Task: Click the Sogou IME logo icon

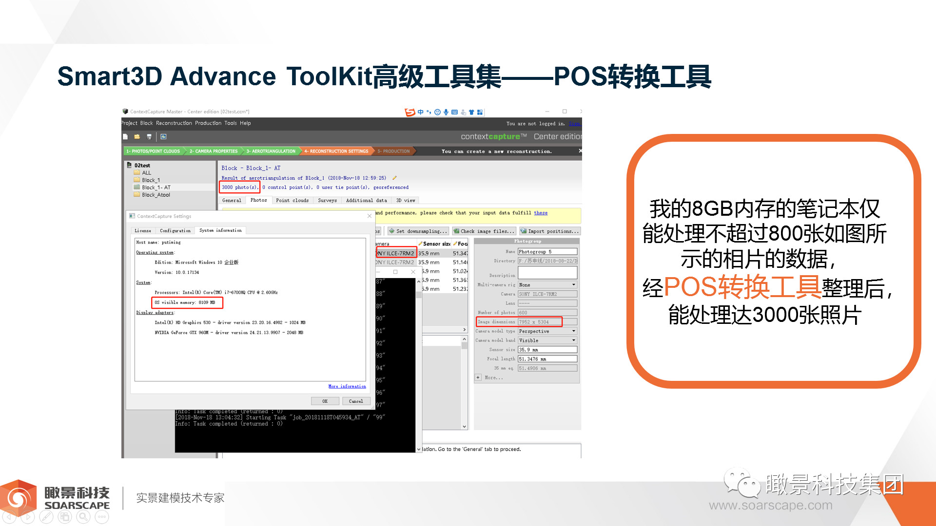Action: [409, 112]
